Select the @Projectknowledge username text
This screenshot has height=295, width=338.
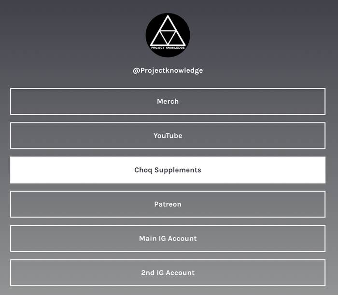168,70
